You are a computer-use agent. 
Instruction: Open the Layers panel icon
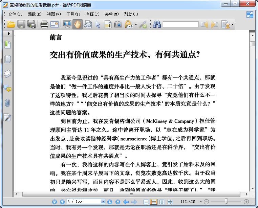pyautogui.click(x=7, y=73)
